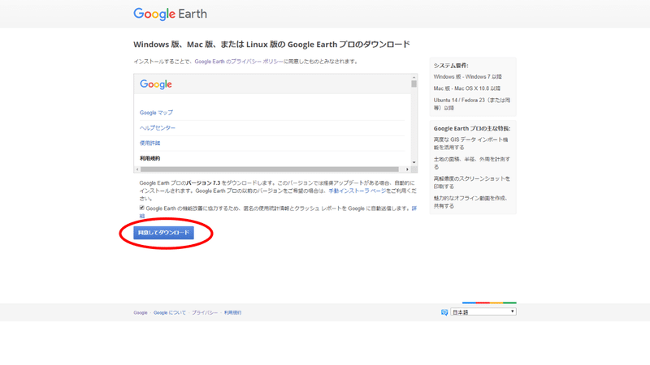Click the Mac OS X 10.8 requirement text
Viewport: 650px width, 365px height.
point(466,88)
